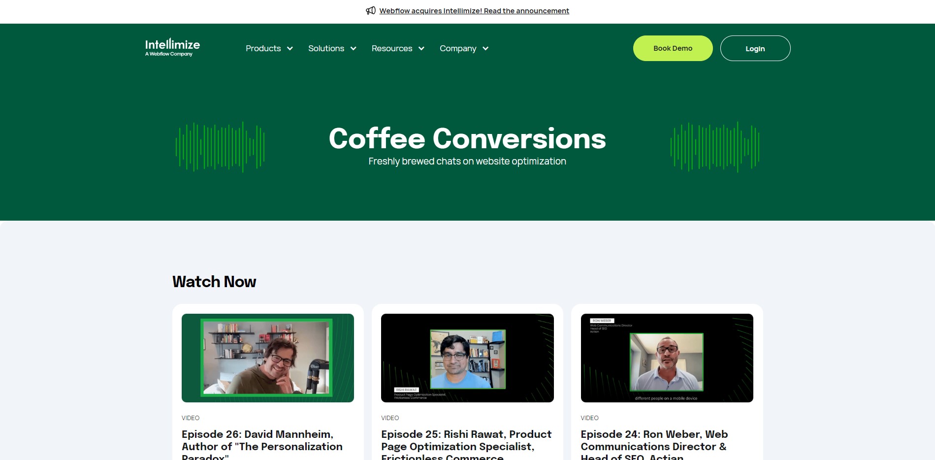Open the Solutions menu label

click(x=326, y=48)
